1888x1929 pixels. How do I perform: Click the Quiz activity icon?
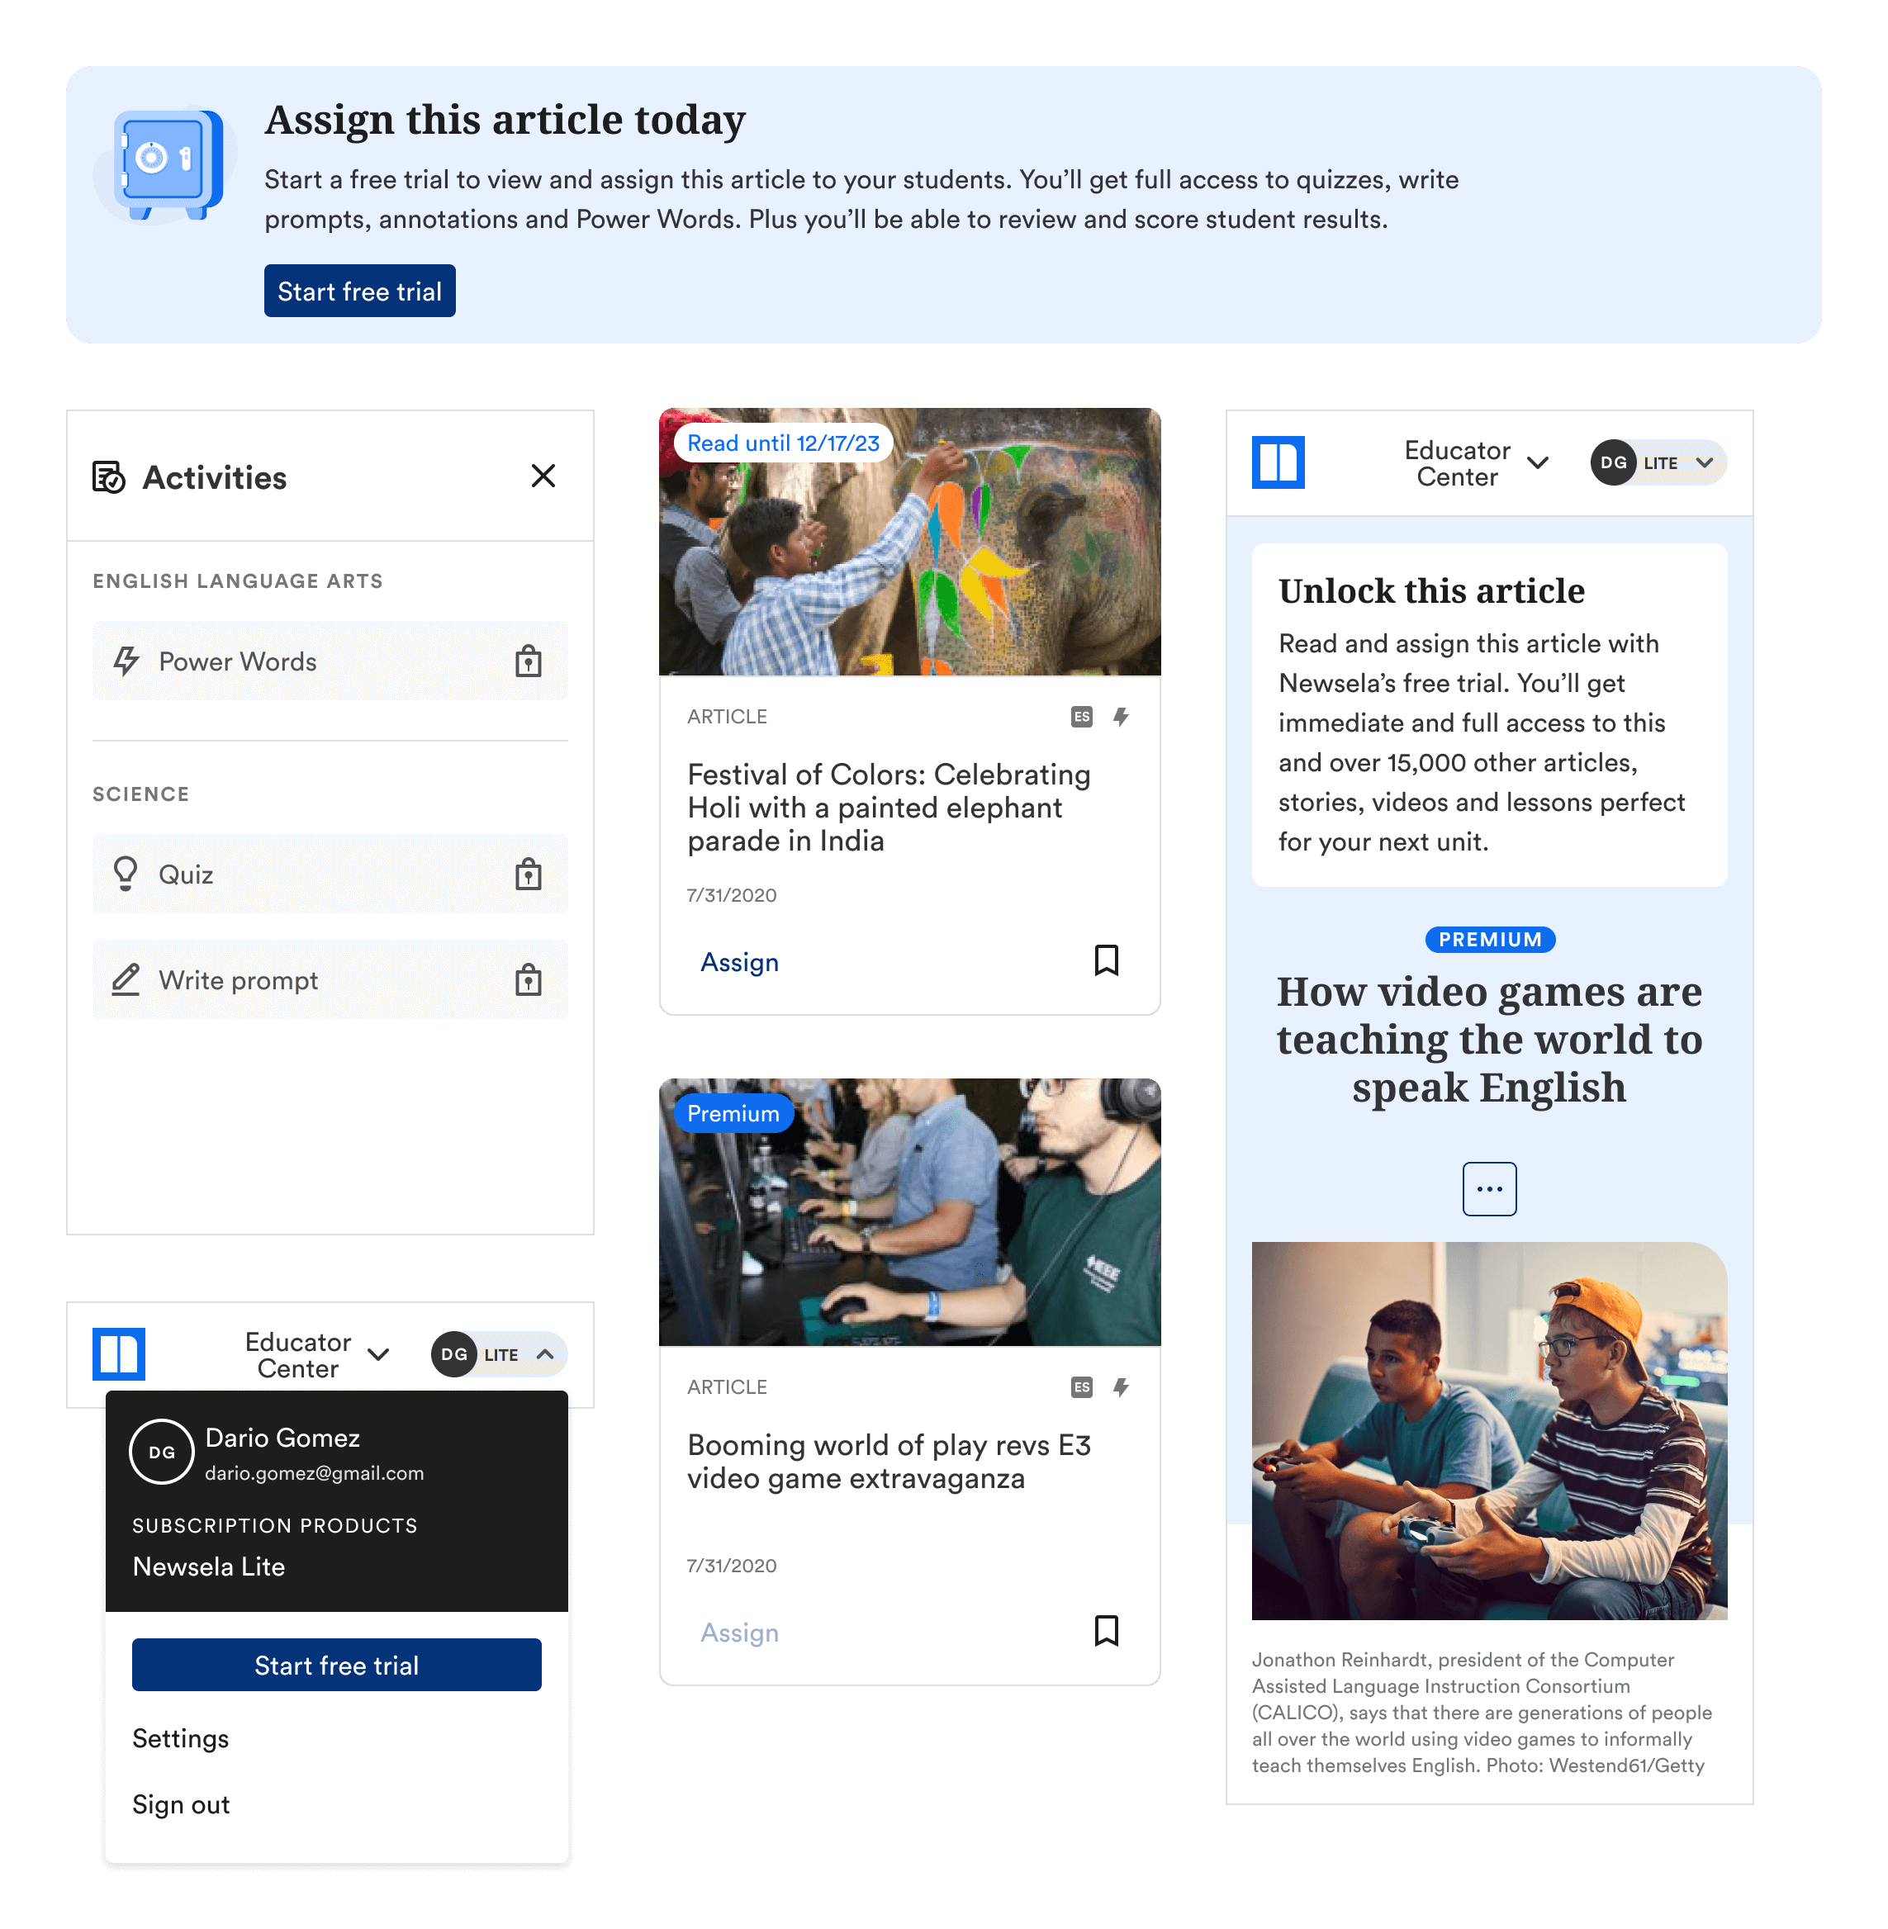pyautogui.click(x=125, y=874)
